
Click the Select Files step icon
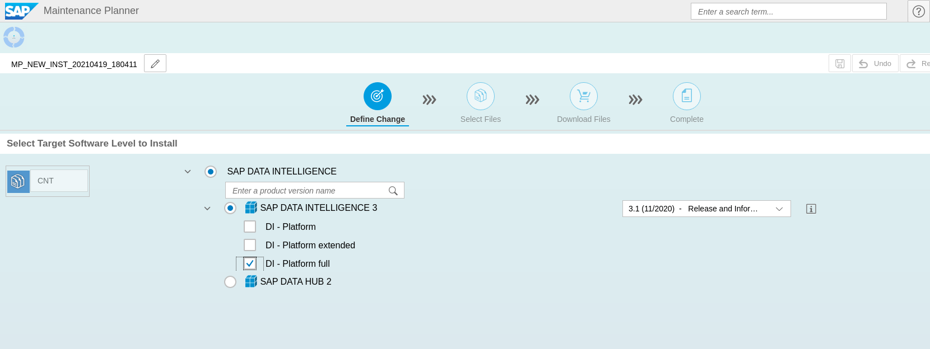(481, 96)
